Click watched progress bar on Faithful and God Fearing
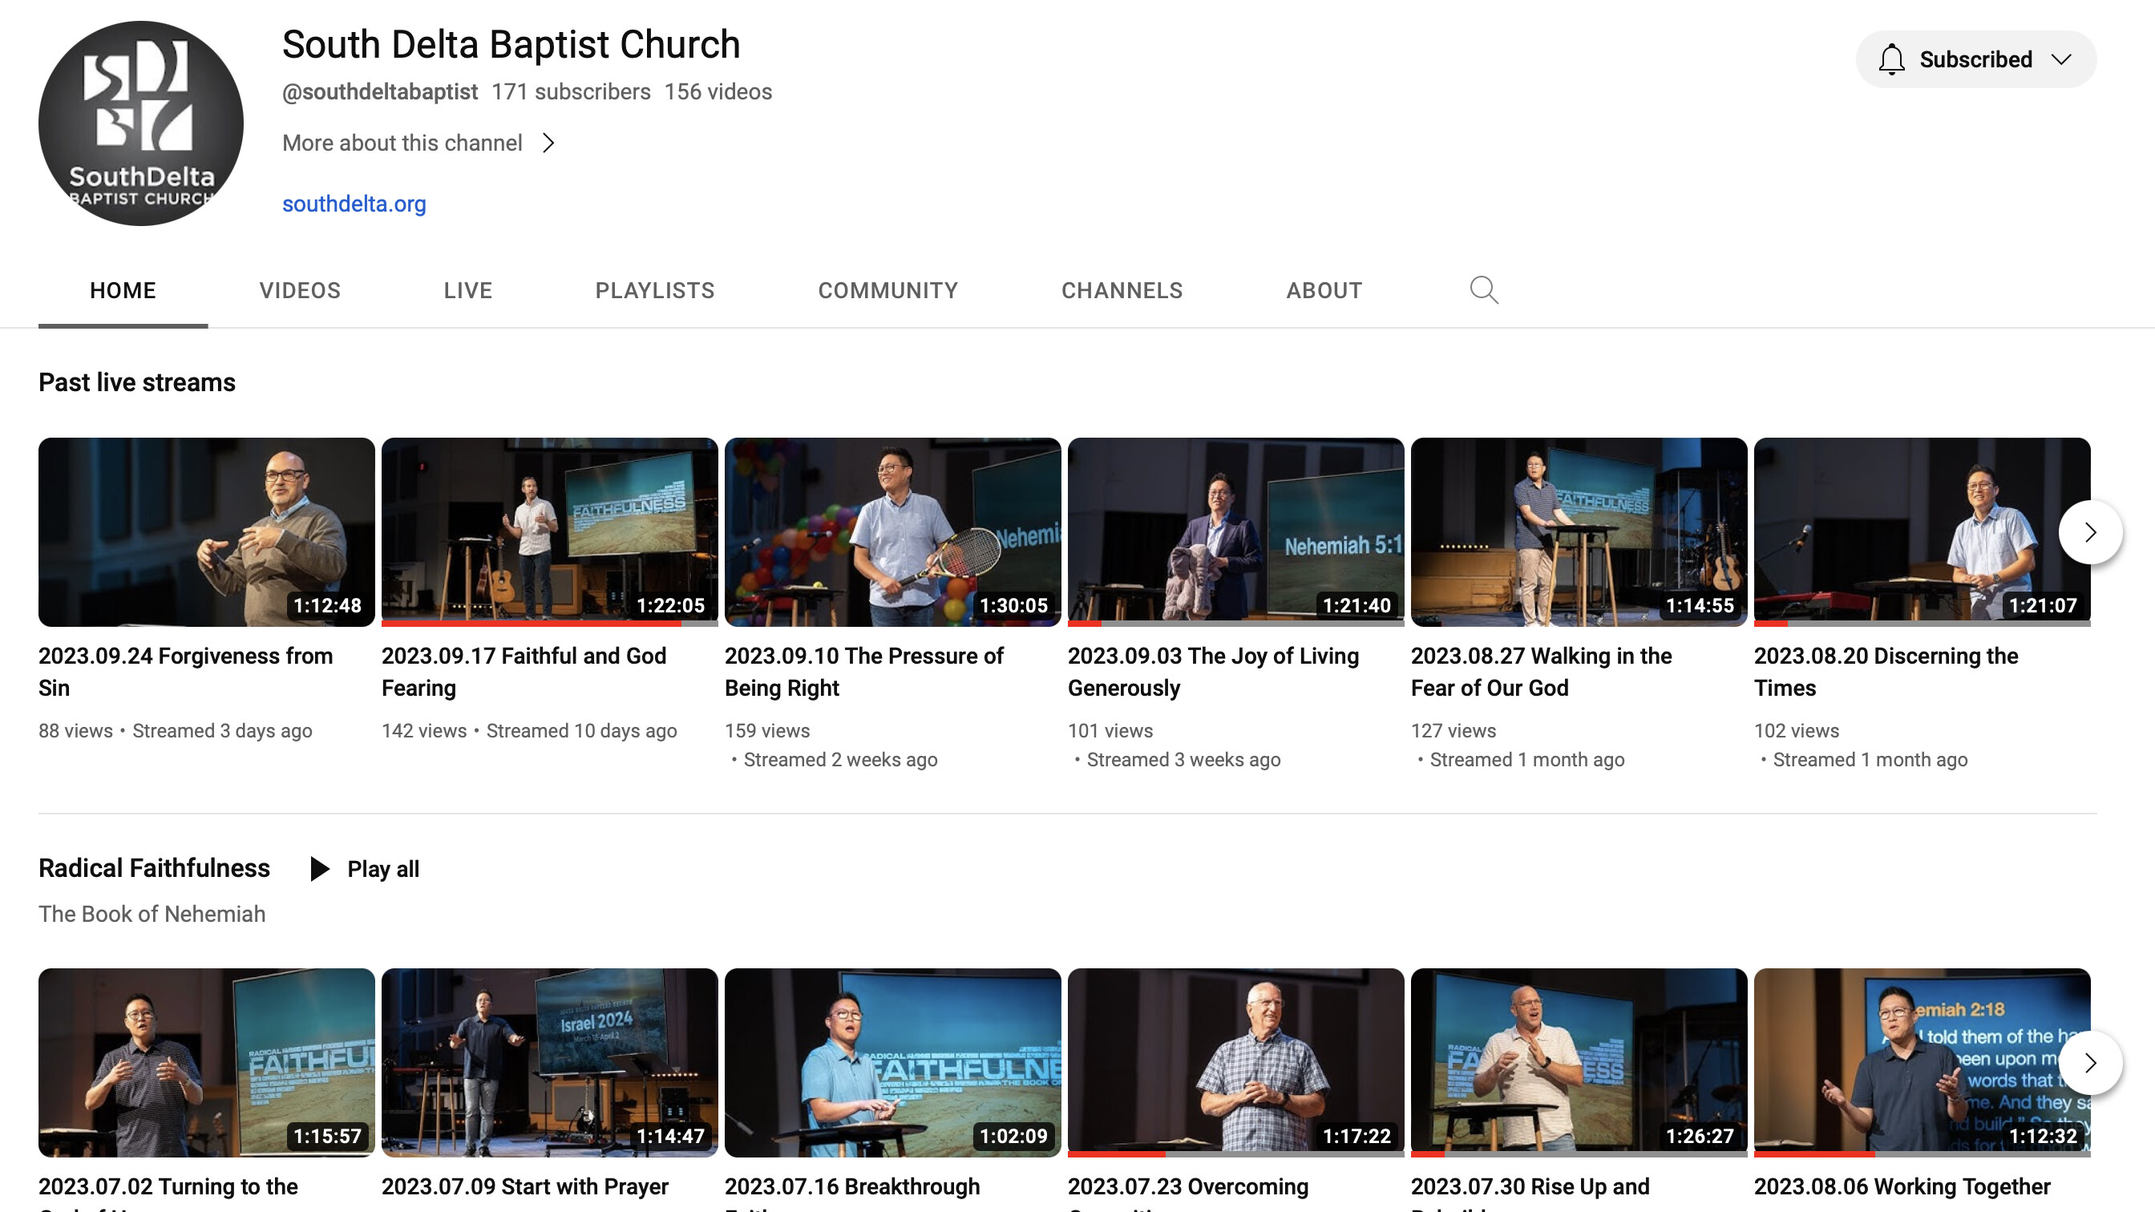The height and width of the screenshot is (1212, 2155). coord(550,623)
